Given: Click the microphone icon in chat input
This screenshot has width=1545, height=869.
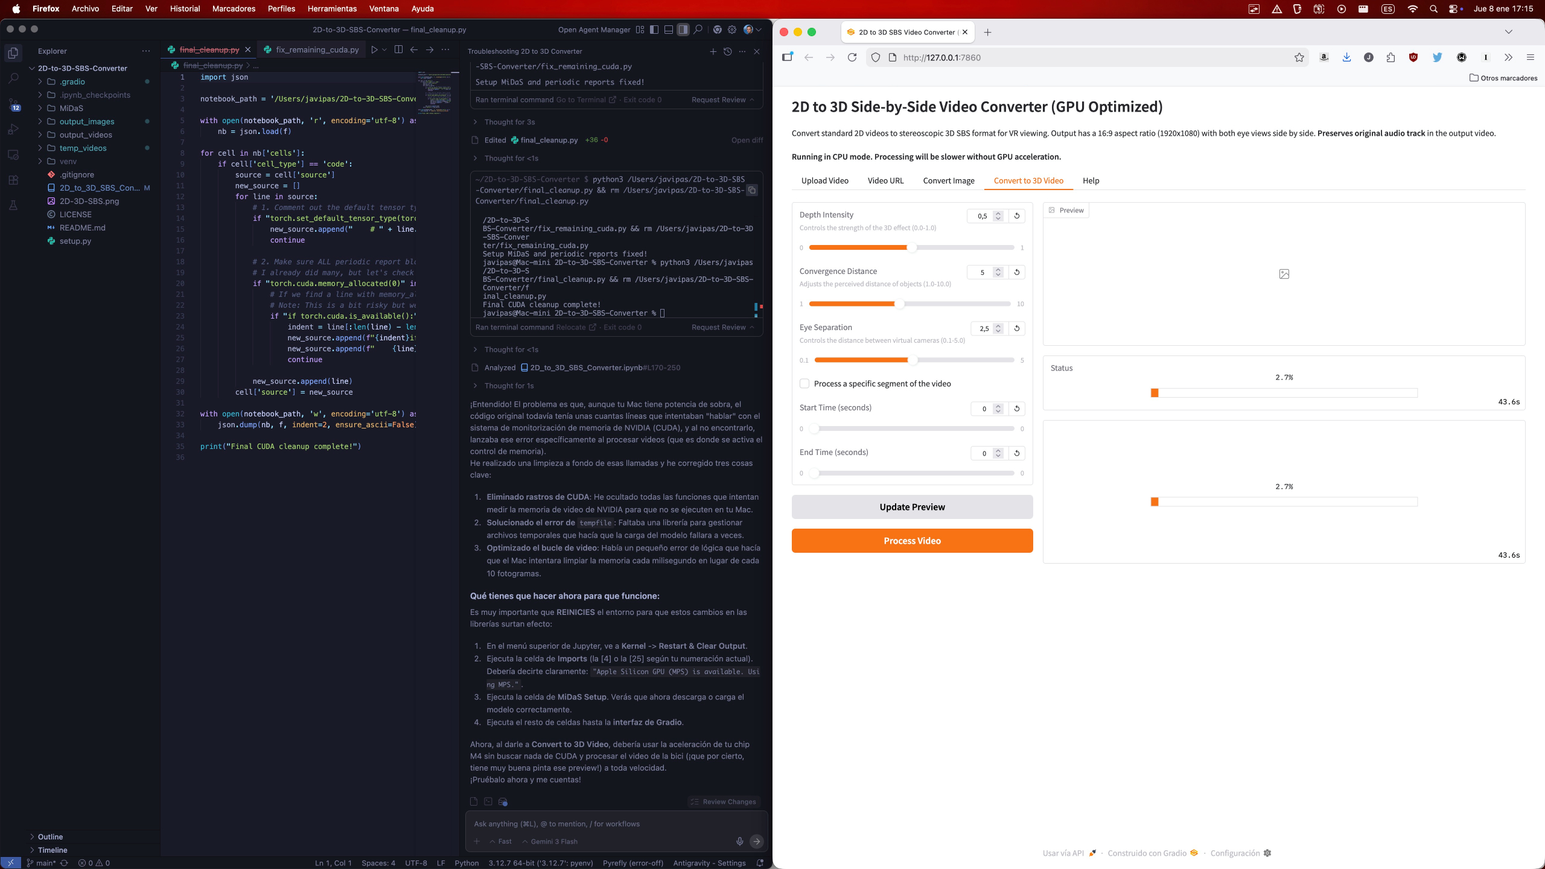Looking at the screenshot, I should 739,841.
